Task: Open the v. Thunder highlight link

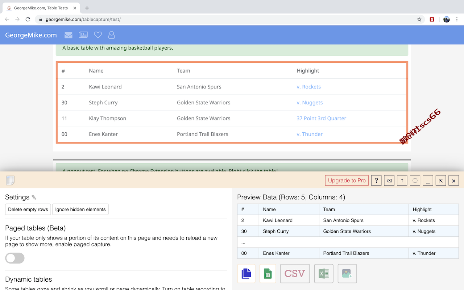Action: pos(310,134)
